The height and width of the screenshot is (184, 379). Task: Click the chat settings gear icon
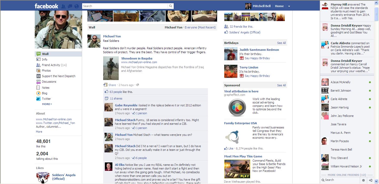(363, 180)
